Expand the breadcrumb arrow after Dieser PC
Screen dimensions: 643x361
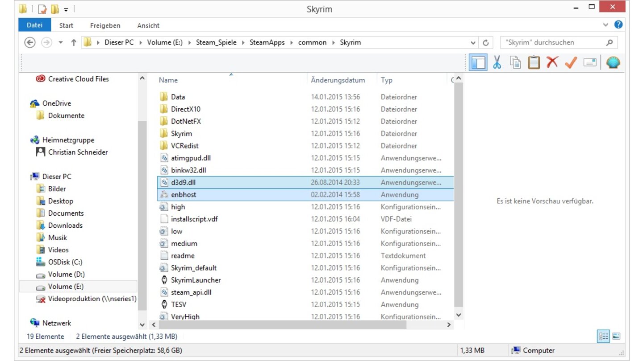tap(141, 43)
